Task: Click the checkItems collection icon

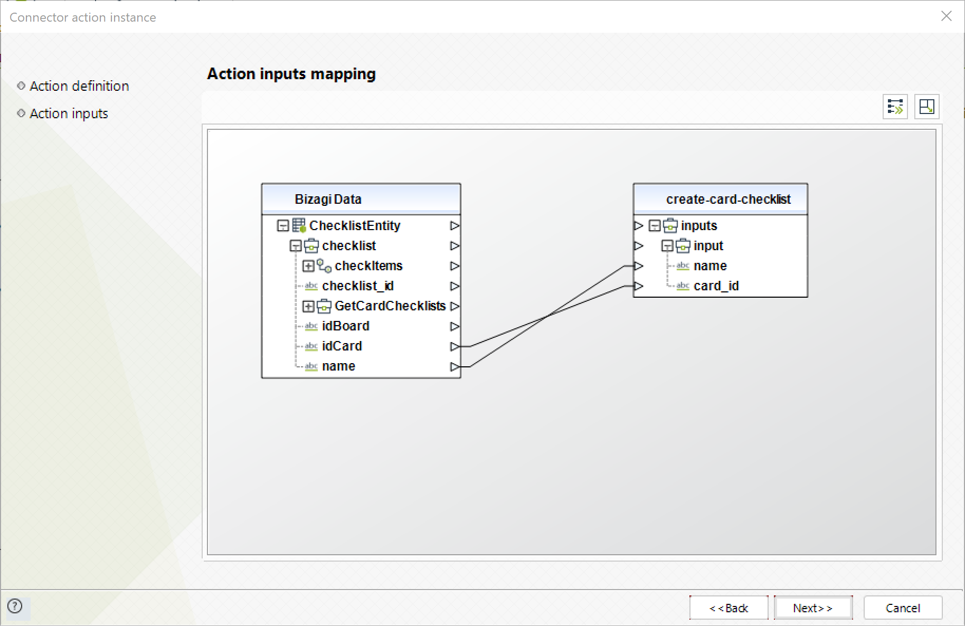Action: pyautogui.click(x=324, y=266)
